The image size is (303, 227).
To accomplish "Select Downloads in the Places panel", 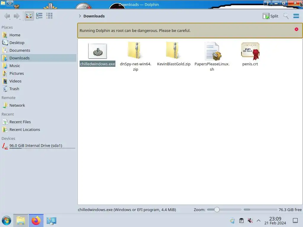I will pyautogui.click(x=38, y=58).
